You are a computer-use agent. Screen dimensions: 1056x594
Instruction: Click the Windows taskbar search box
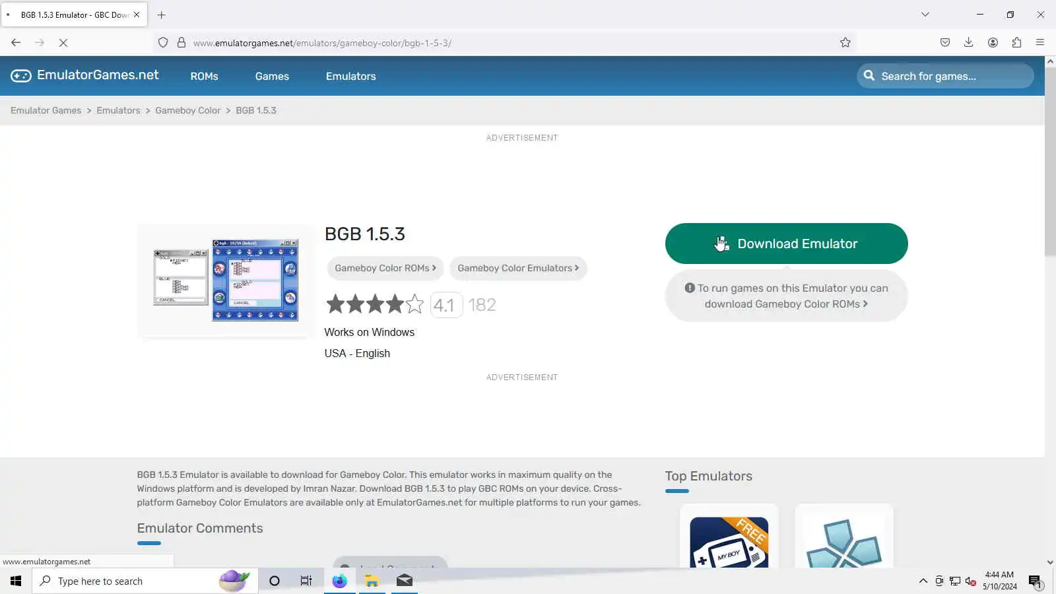click(145, 581)
